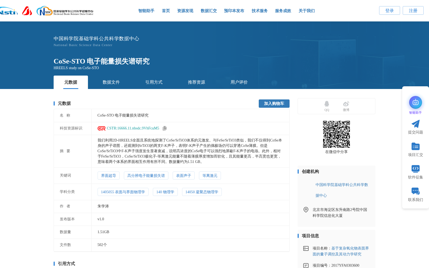Click the 注册 register button
429x268 pixels.
413,10
